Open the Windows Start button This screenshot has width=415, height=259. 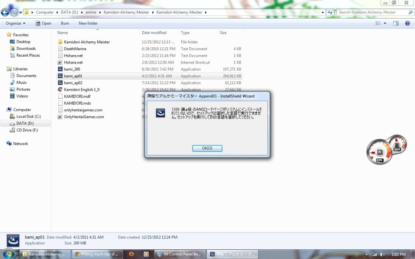click(8, 254)
